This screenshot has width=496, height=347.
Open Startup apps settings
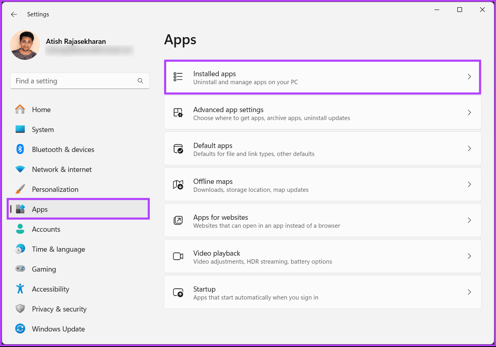tap(322, 292)
